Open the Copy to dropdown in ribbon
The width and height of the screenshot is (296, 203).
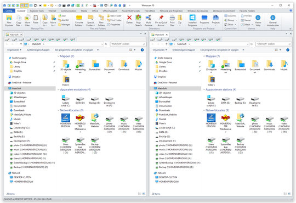(45, 20)
